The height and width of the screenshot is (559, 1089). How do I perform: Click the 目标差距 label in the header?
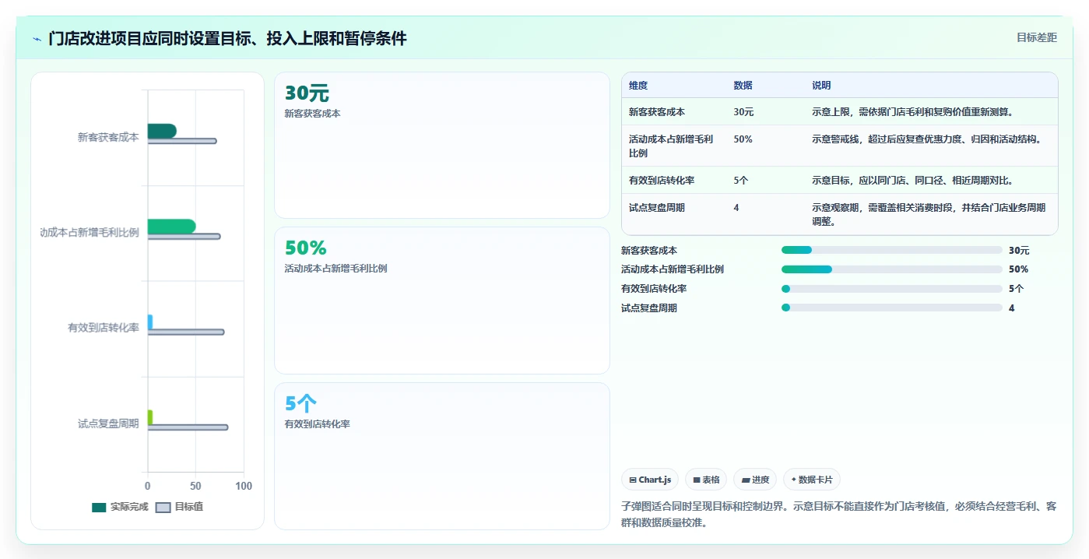pyautogui.click(x=1037, y=37)
